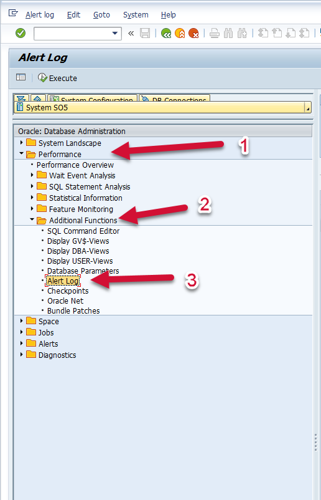Click the red Cancel icon
The height and width of the screenshot is (500, 321).
(193, 33)
